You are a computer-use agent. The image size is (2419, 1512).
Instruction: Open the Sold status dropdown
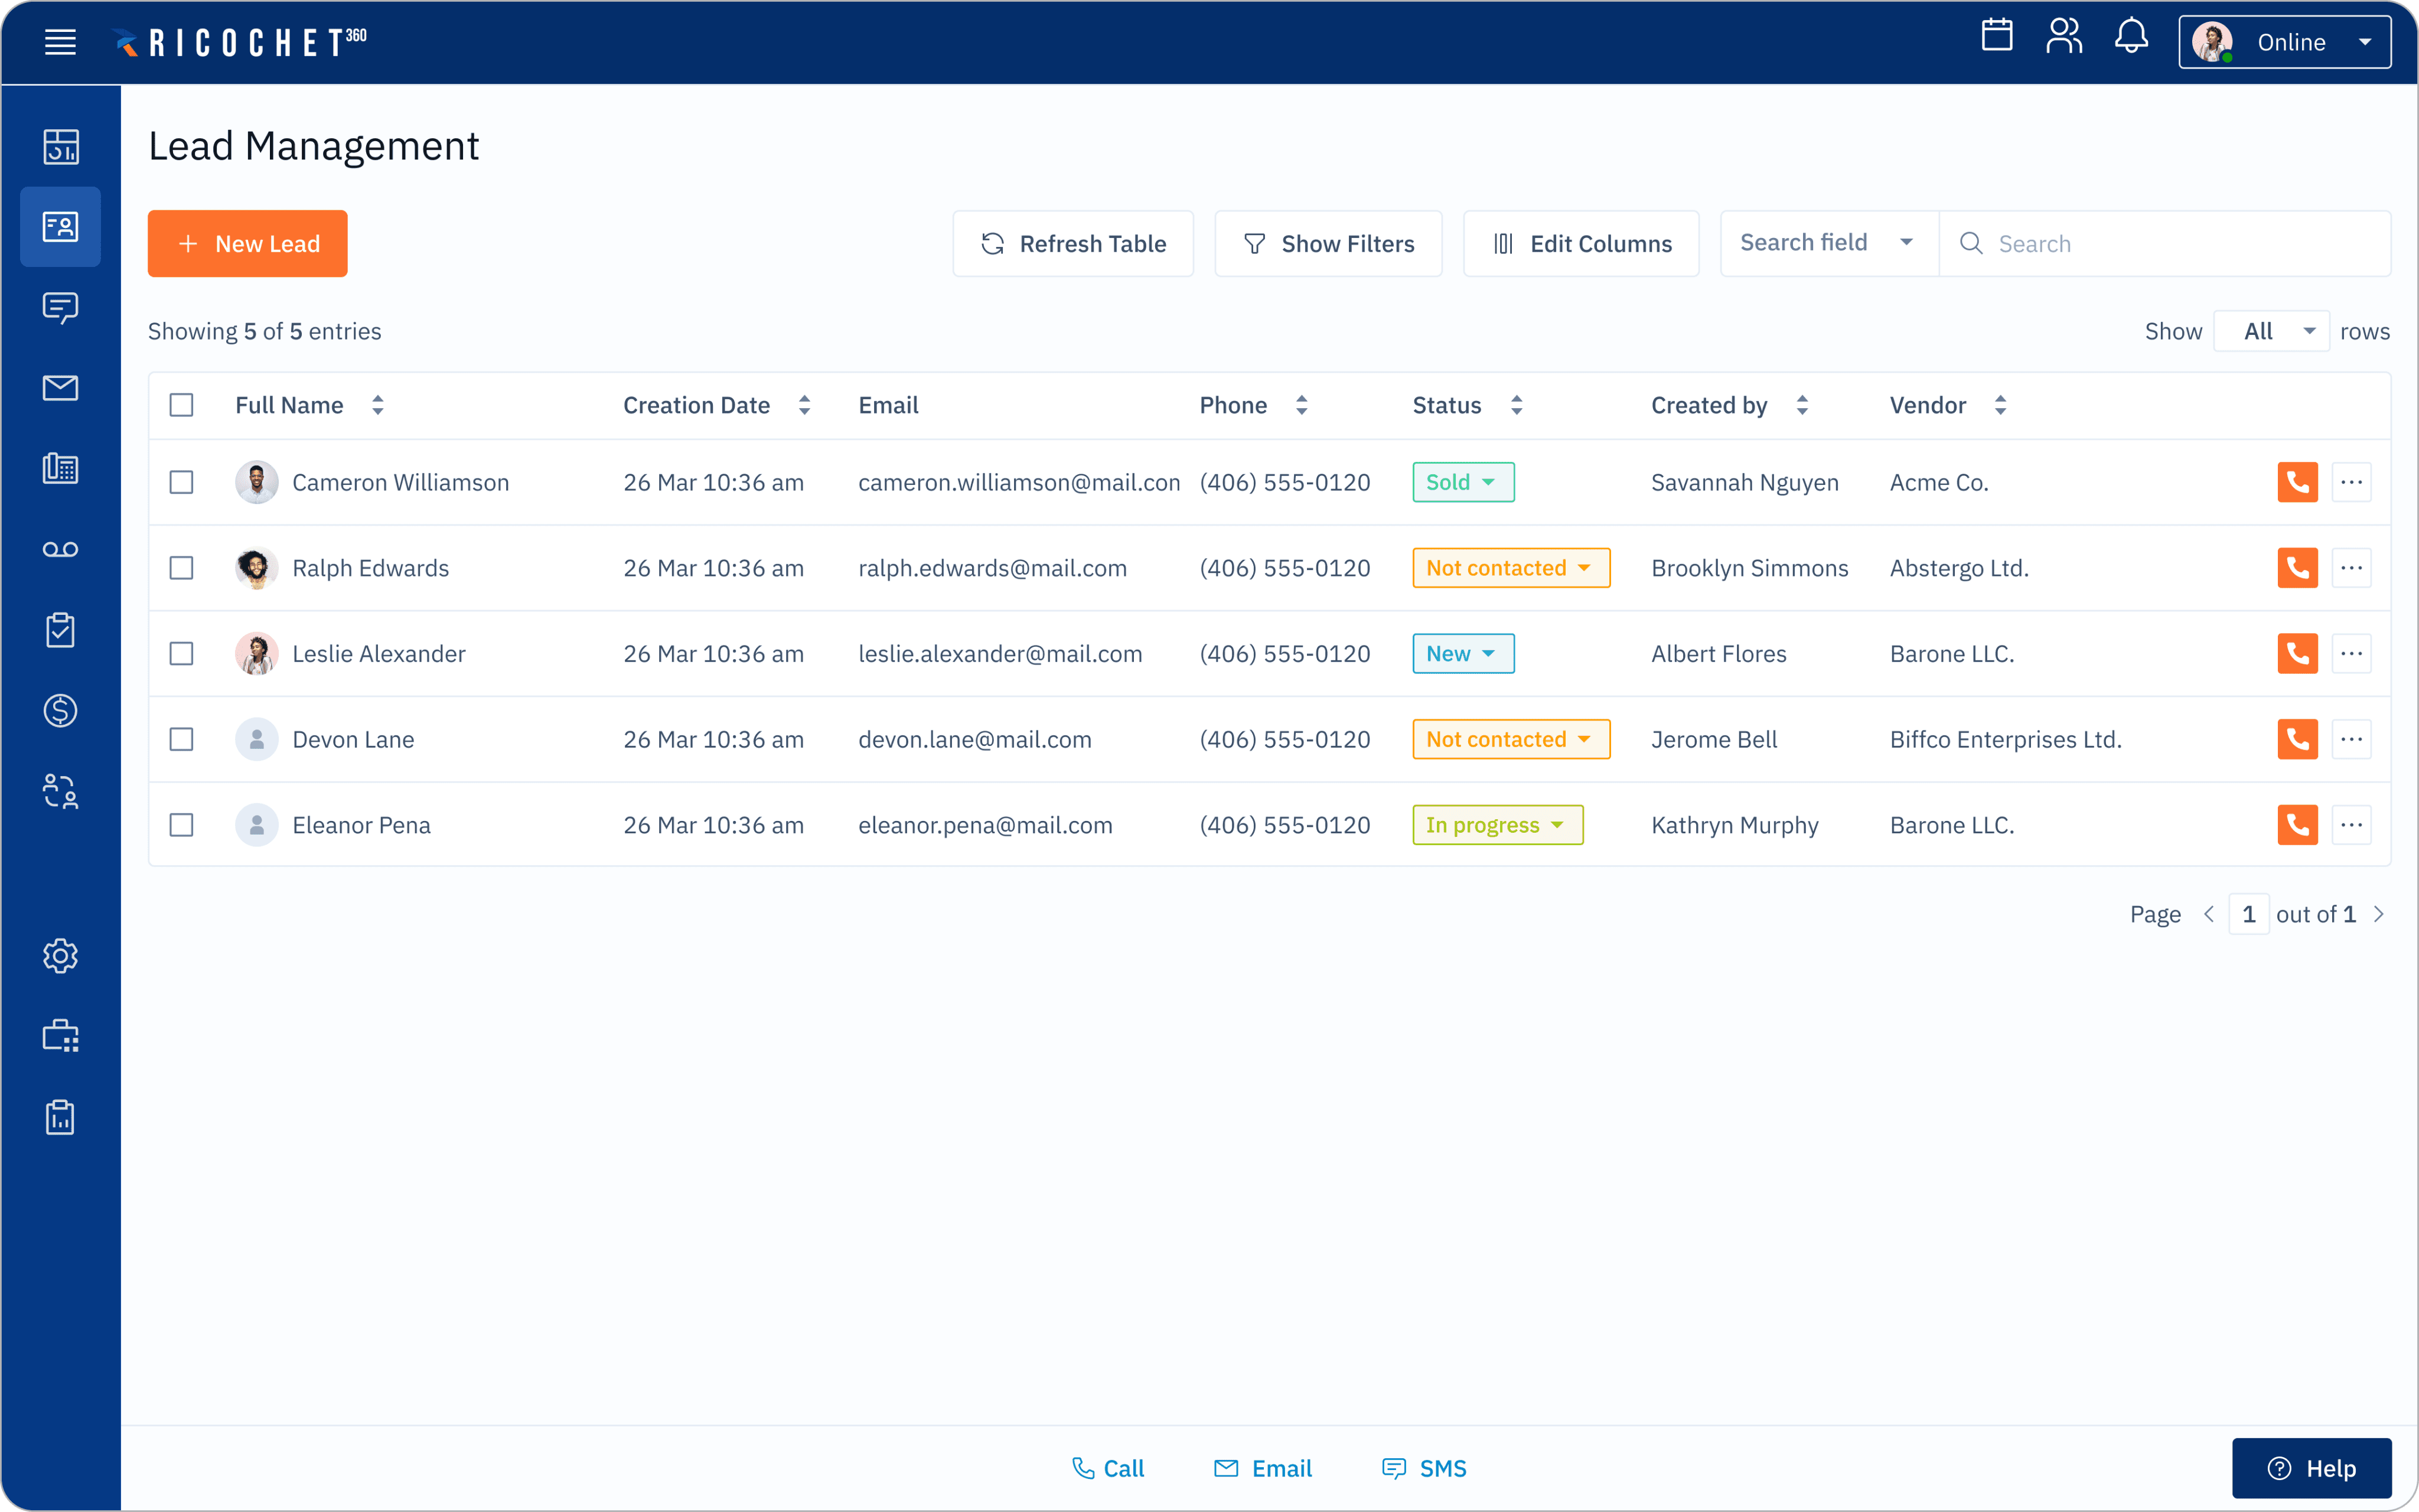pyautogui.click(x=1462, y=482)
